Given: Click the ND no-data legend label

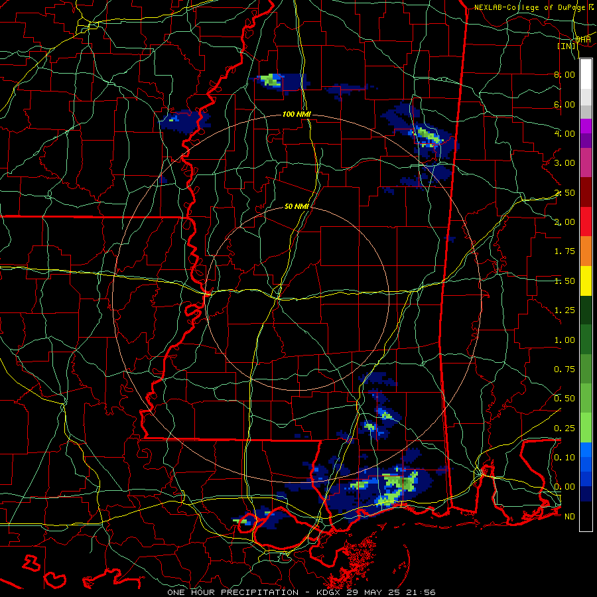Looking at the screenshot, I should (570, 517).
